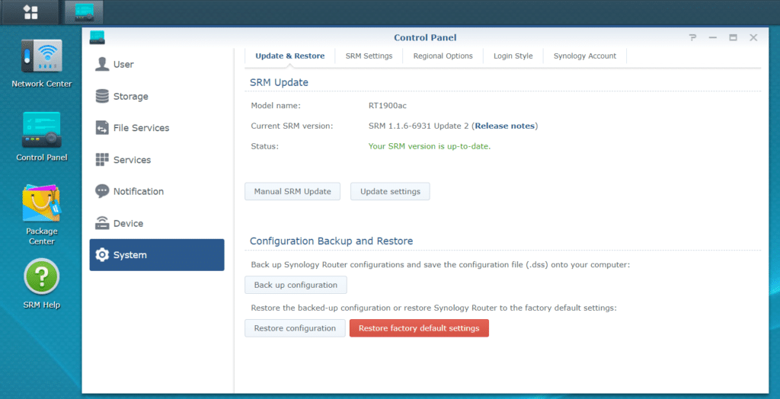
Task: Select User in the sidebar
Action: coord(157,65)
